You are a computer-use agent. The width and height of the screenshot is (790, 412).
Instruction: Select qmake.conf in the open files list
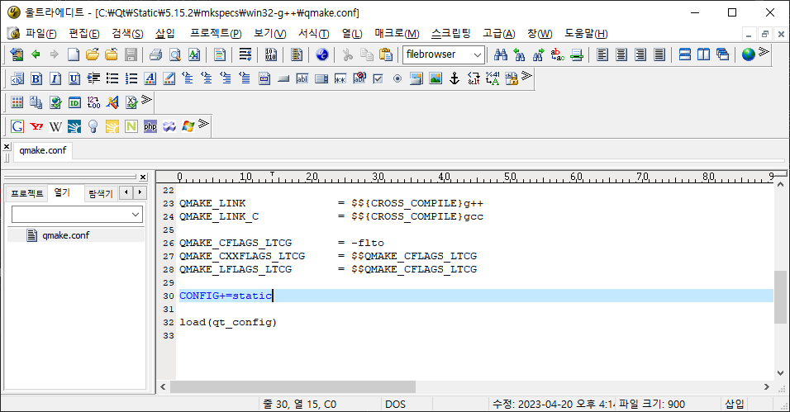tap(65, 235)
